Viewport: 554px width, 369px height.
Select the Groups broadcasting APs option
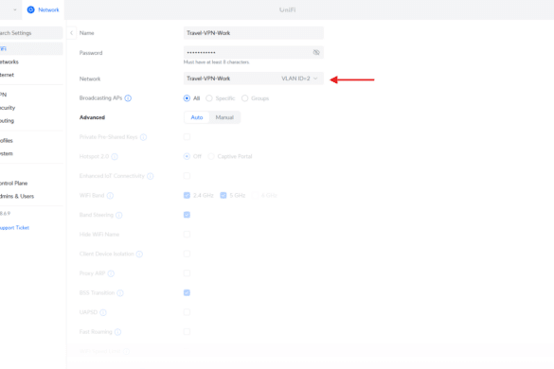click(x=245, y=98)
